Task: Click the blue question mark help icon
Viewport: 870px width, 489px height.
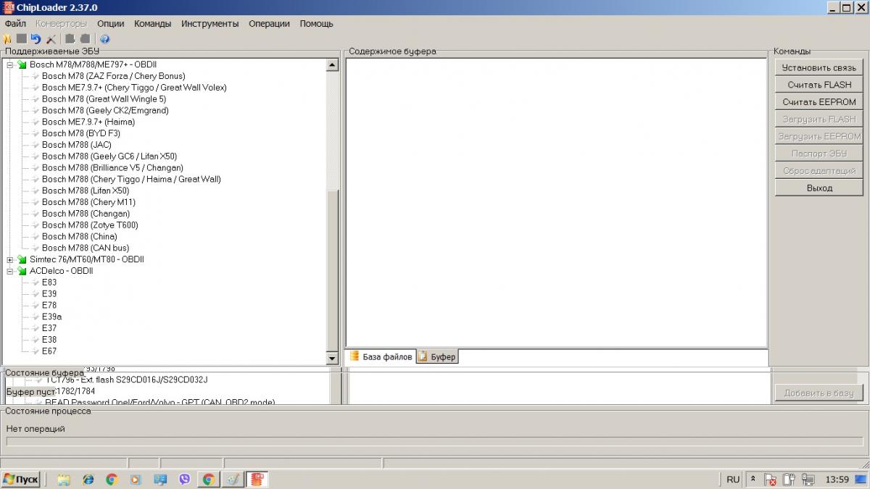Action: click(105, 39)
